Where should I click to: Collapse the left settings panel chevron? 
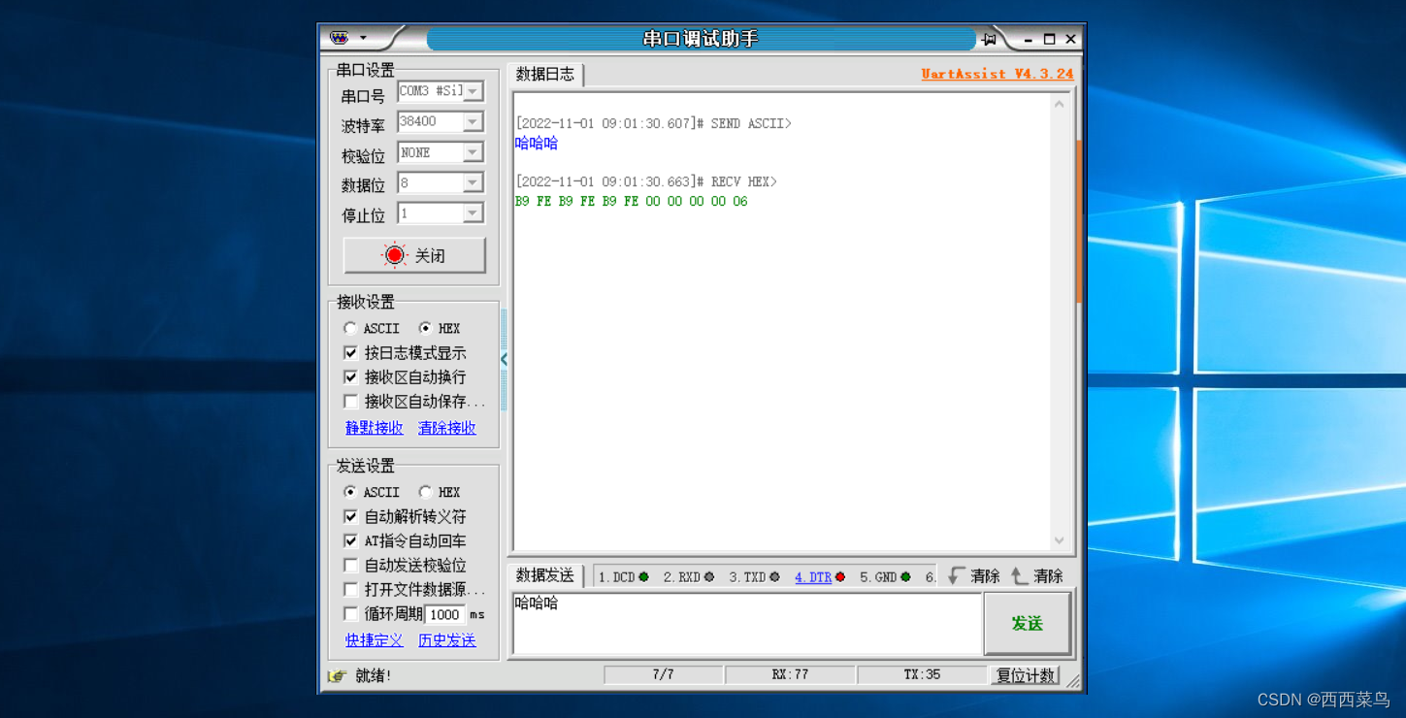coord(504,359)
